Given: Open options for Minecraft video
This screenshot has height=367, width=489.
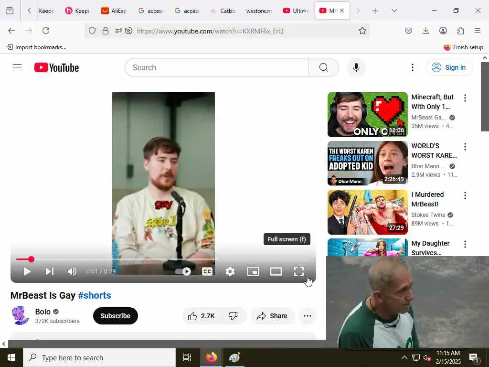Looking at the screenshot, I should (x=465, y=98).
